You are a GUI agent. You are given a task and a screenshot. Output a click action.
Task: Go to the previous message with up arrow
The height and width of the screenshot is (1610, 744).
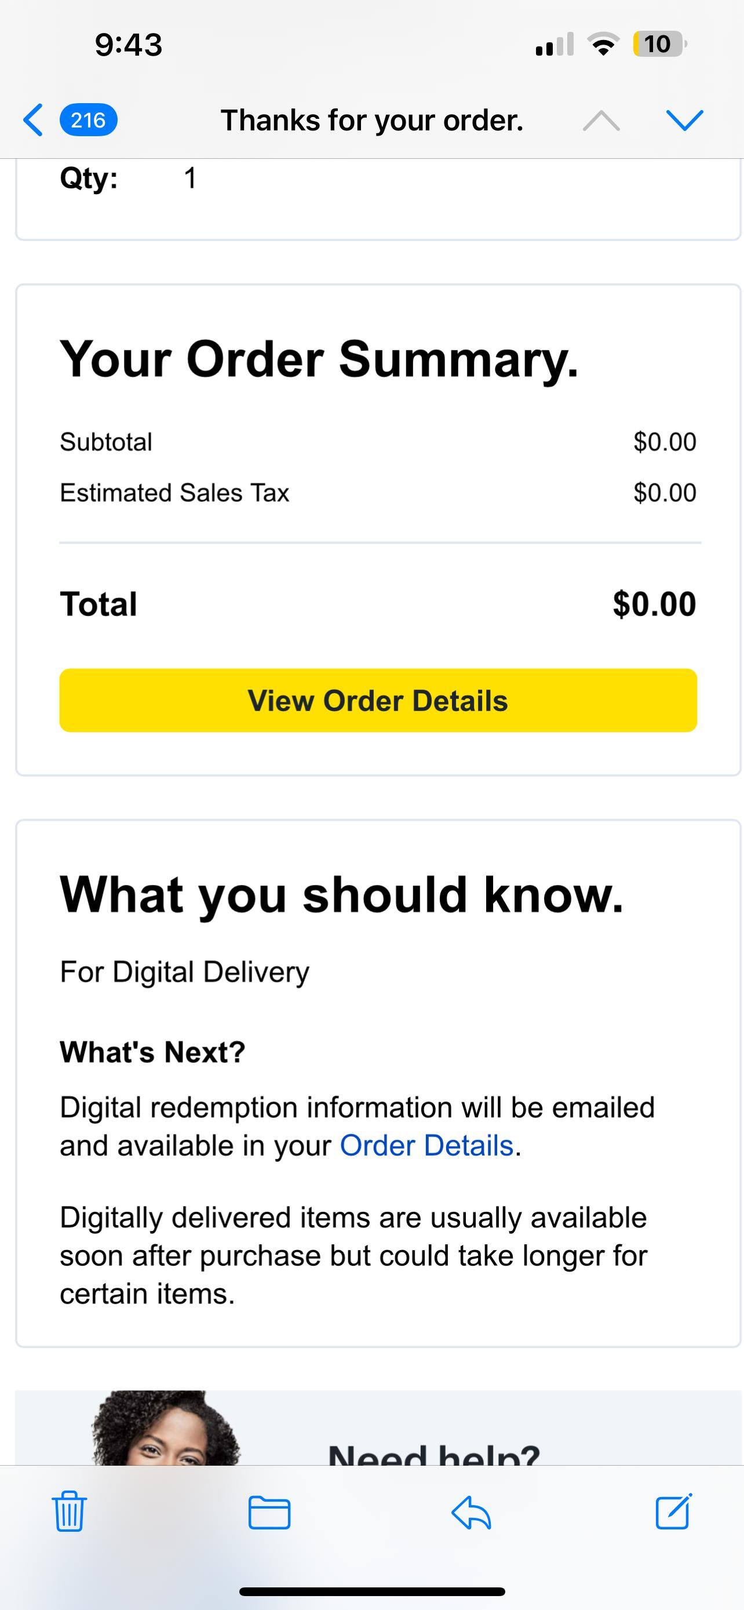point(601,120)
